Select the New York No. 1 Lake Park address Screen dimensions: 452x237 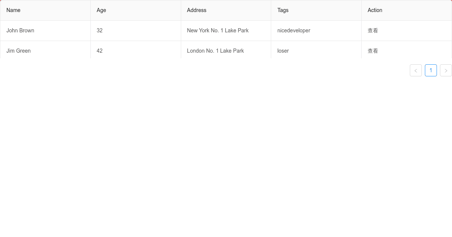(x=218, y=30)
